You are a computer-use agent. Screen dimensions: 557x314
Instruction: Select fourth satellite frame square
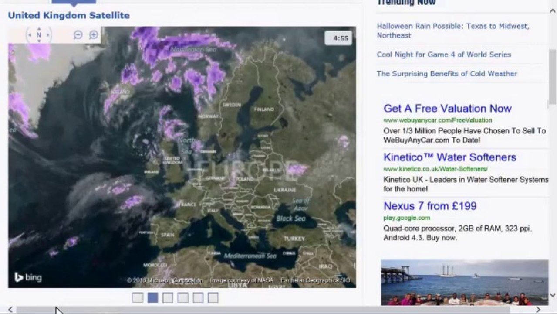(183, 297)
